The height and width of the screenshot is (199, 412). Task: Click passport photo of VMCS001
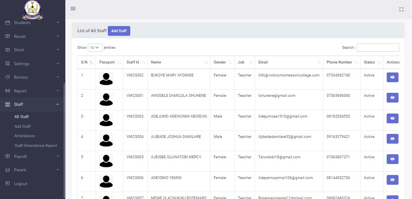coord(106,99)
